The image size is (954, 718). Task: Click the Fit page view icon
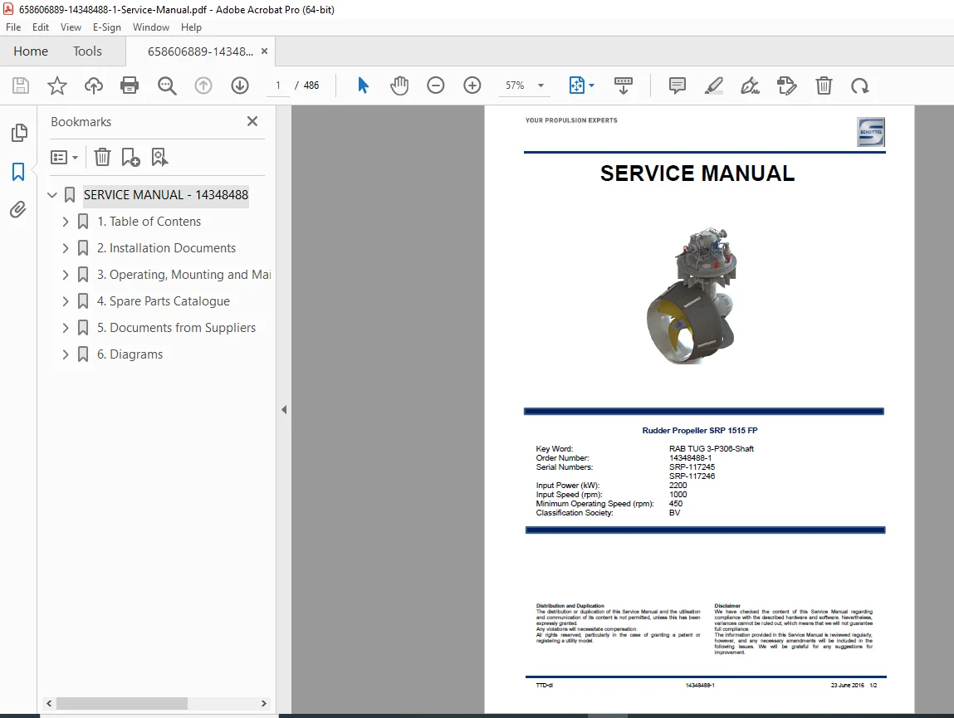coord(576,85)
